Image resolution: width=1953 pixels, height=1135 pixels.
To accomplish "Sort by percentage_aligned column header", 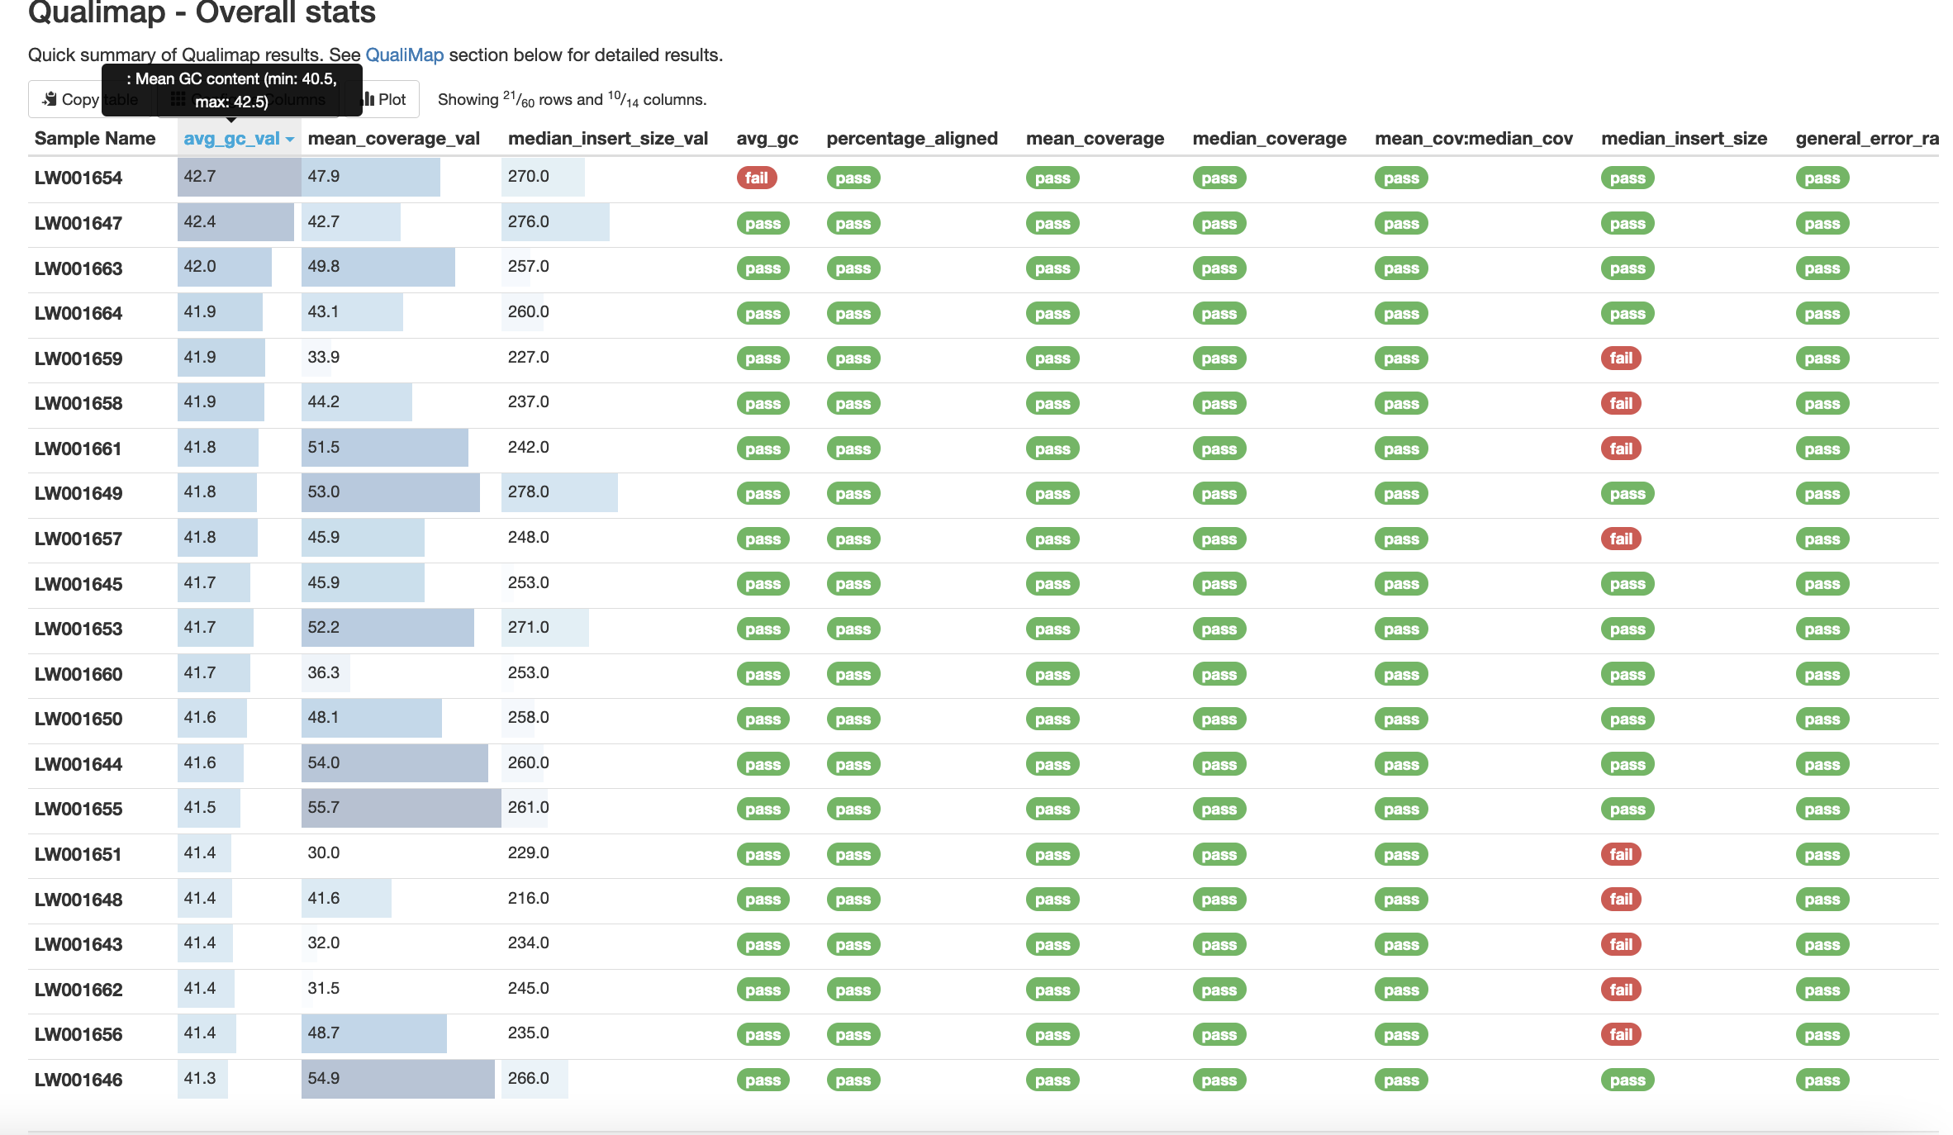I will pos(912,138).
